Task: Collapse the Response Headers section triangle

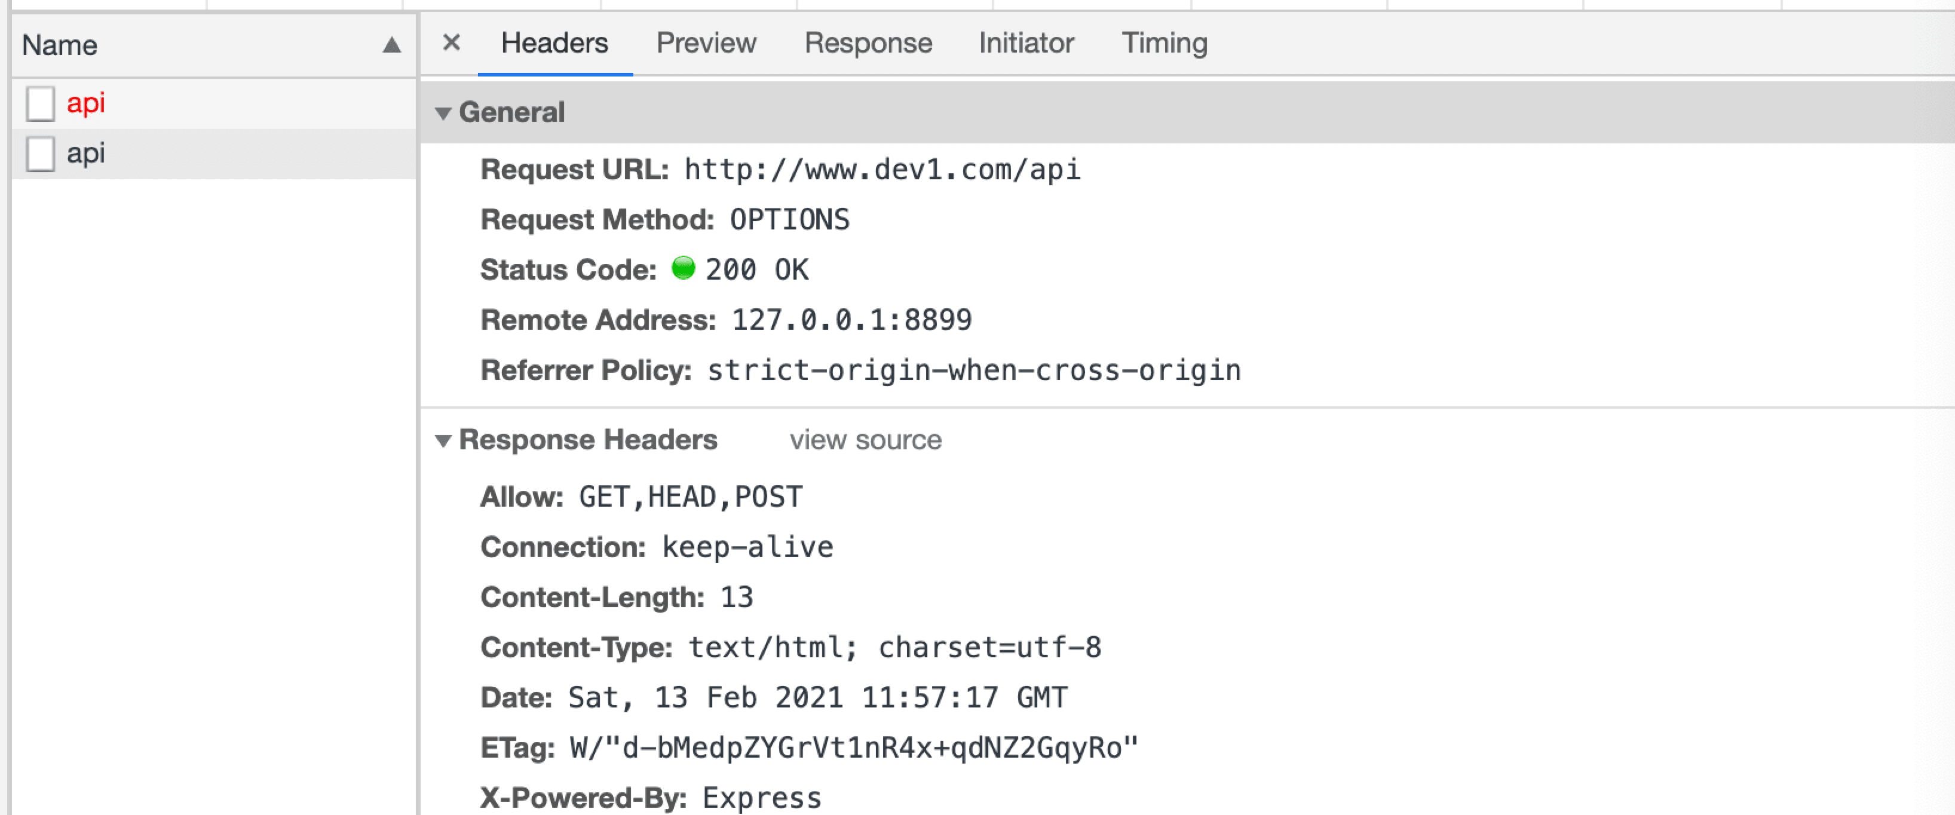Action: click(x=443, y=440)
